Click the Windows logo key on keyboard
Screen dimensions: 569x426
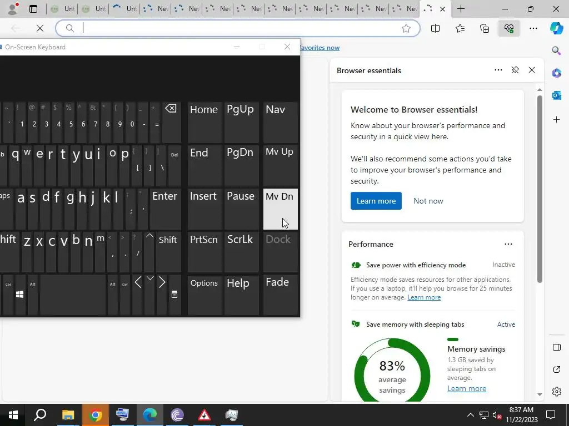pyautogui.click(x=20, y=295)
